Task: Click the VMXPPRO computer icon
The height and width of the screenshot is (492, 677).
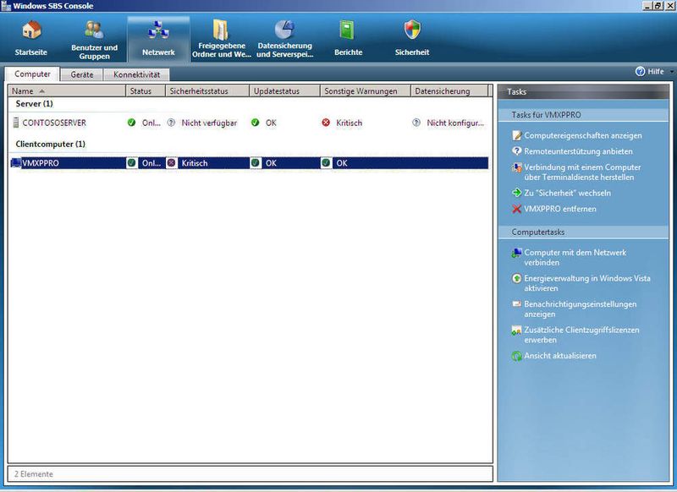Action: pos(16,163)
